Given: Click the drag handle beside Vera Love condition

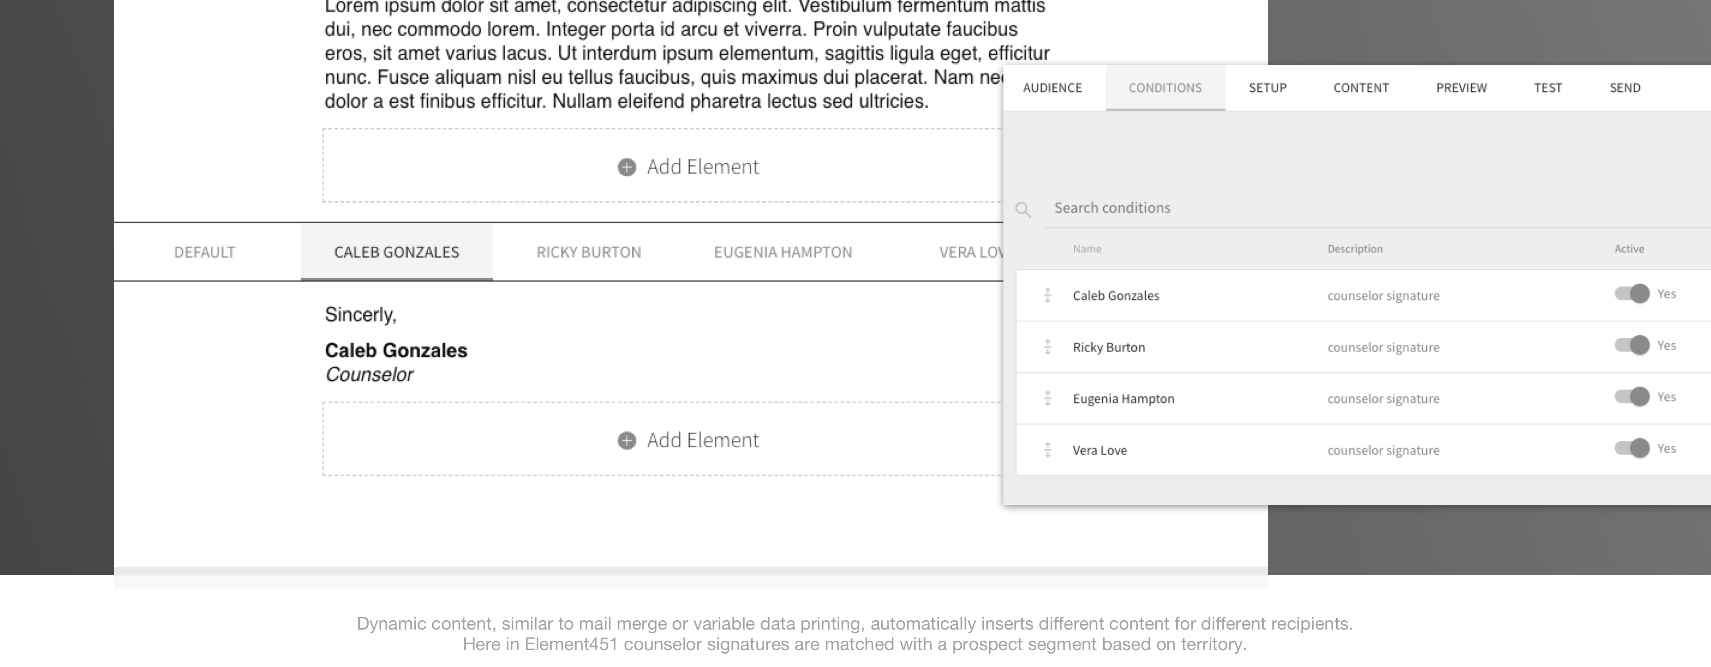Looking at the screenshot, I should tap(1047, 450).
